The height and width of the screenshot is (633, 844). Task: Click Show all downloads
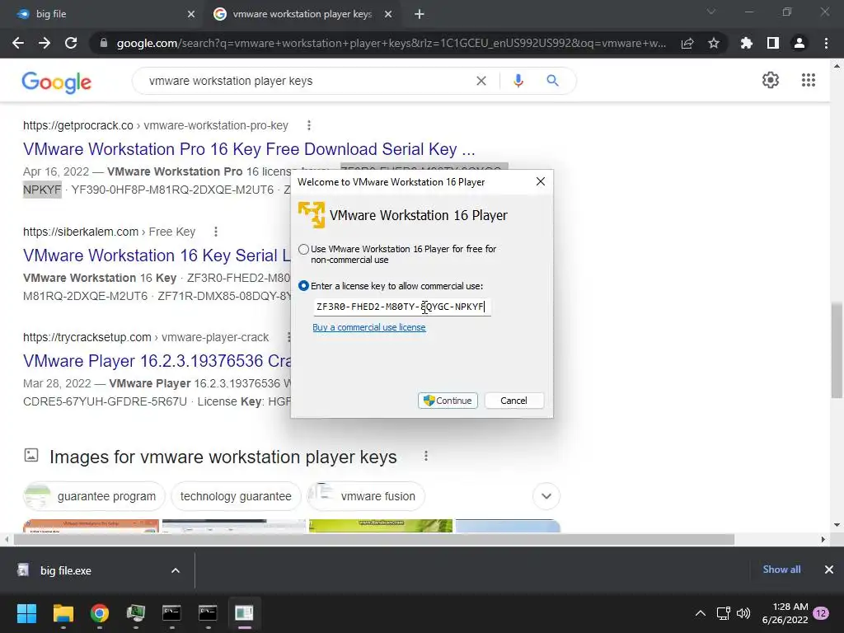[x=781, y=570]
